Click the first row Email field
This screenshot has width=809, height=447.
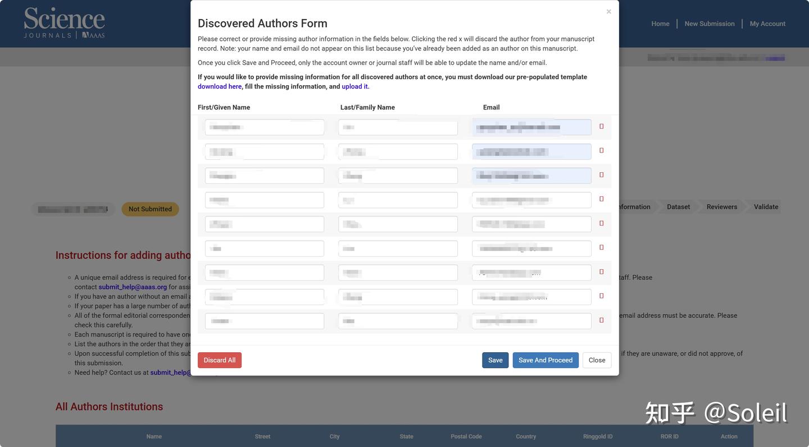[x=531, y=127]
